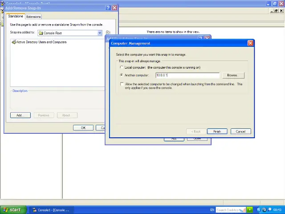Click the EN language indicator
Viewport: 285px width, 214px height.
212,210
